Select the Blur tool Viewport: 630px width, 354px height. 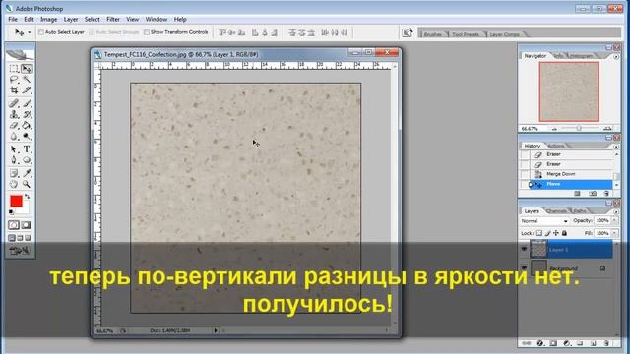tap(14, 136)
